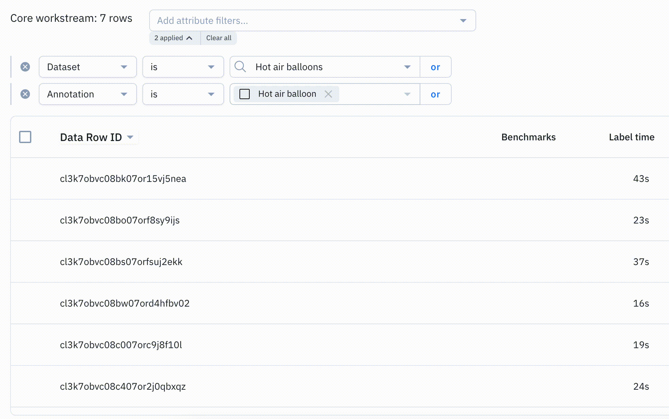Open data row cl3k7obvc08bs07orfsuj2ekk
Screen dimensions: 669x419
[121, 262]
